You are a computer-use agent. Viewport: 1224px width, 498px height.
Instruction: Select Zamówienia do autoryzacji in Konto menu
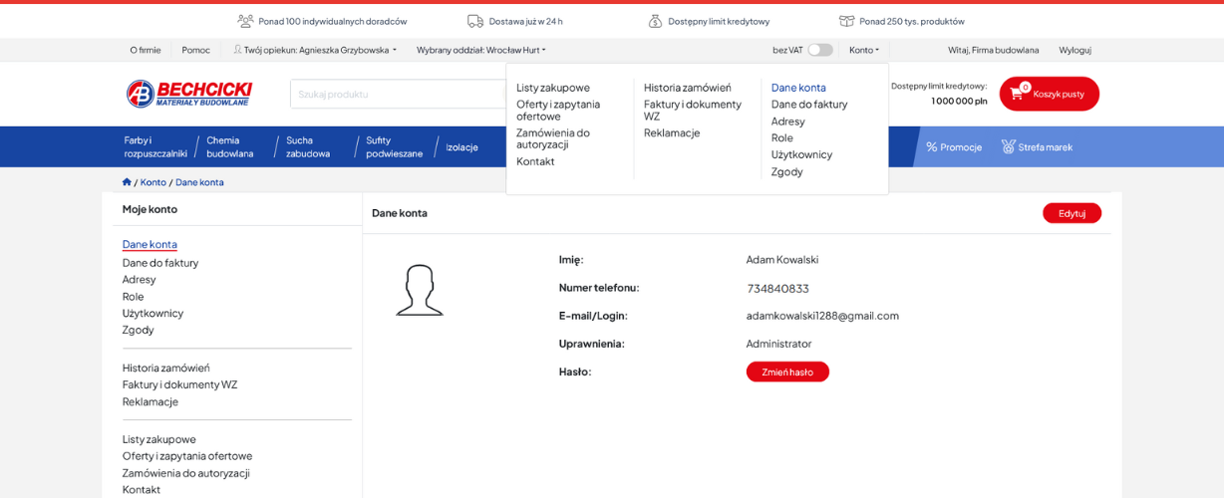pyautogui.click(x=553, y=138)
